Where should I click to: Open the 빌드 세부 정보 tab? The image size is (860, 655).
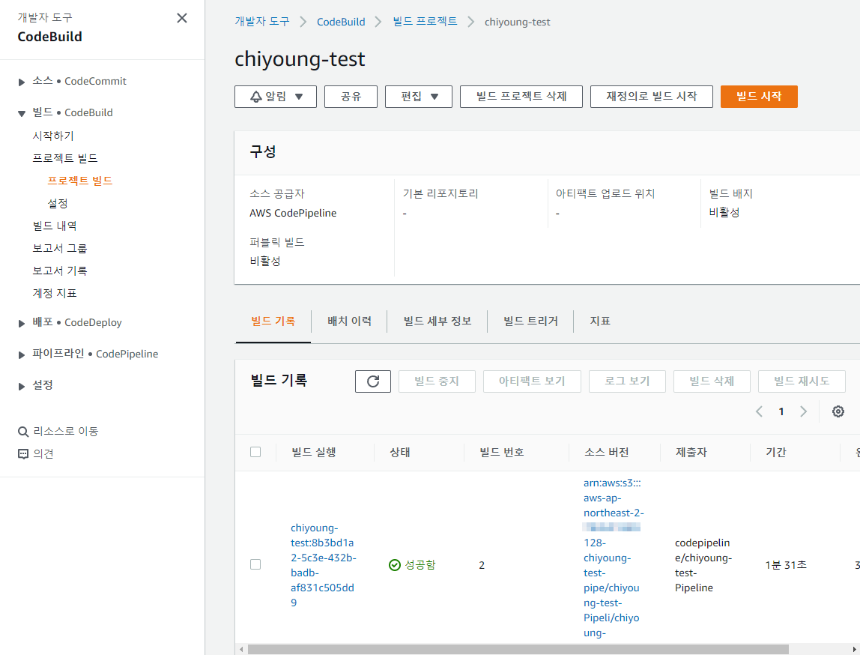pos(437,321)
